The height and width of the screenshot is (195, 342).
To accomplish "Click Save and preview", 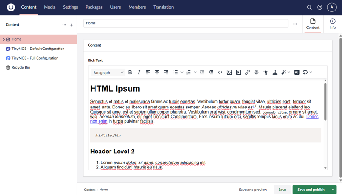I will (253, 190).
